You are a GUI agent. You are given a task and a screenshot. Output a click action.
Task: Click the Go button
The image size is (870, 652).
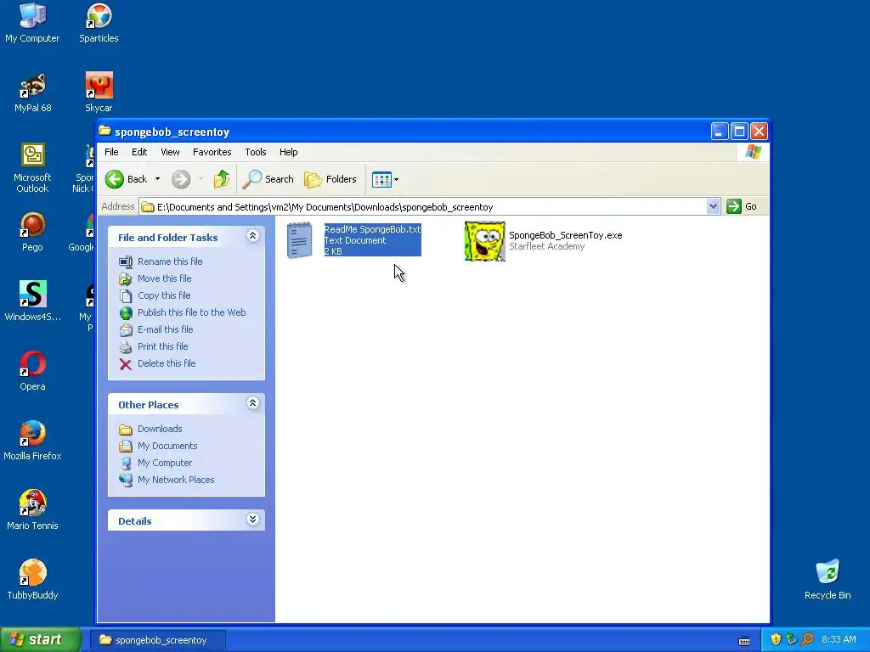742,207
